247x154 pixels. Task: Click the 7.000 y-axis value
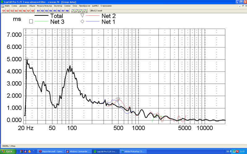pos(14,35)
